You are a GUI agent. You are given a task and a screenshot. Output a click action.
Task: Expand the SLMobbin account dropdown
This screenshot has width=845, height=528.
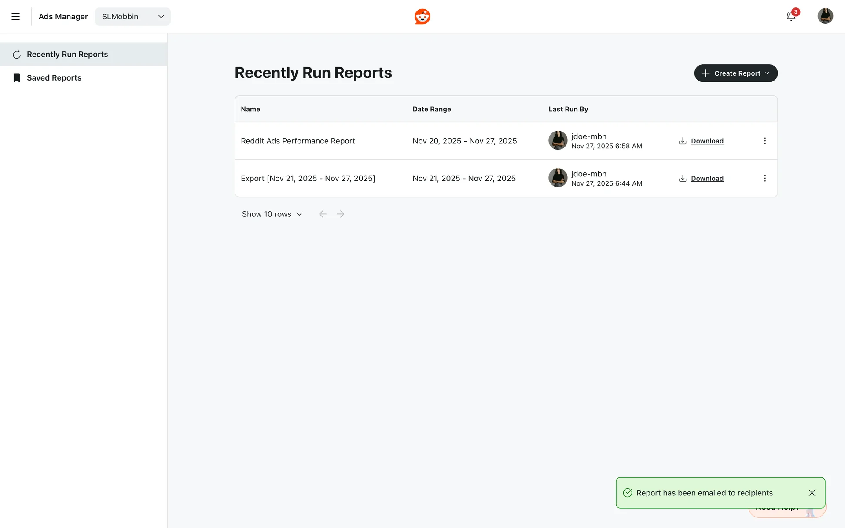(x=132, y=17)
